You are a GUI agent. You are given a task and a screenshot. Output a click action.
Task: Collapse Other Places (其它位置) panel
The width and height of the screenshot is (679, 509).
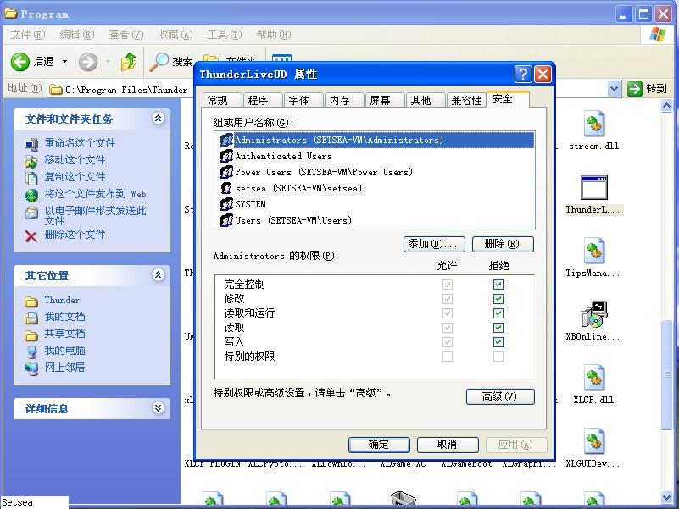158,275
